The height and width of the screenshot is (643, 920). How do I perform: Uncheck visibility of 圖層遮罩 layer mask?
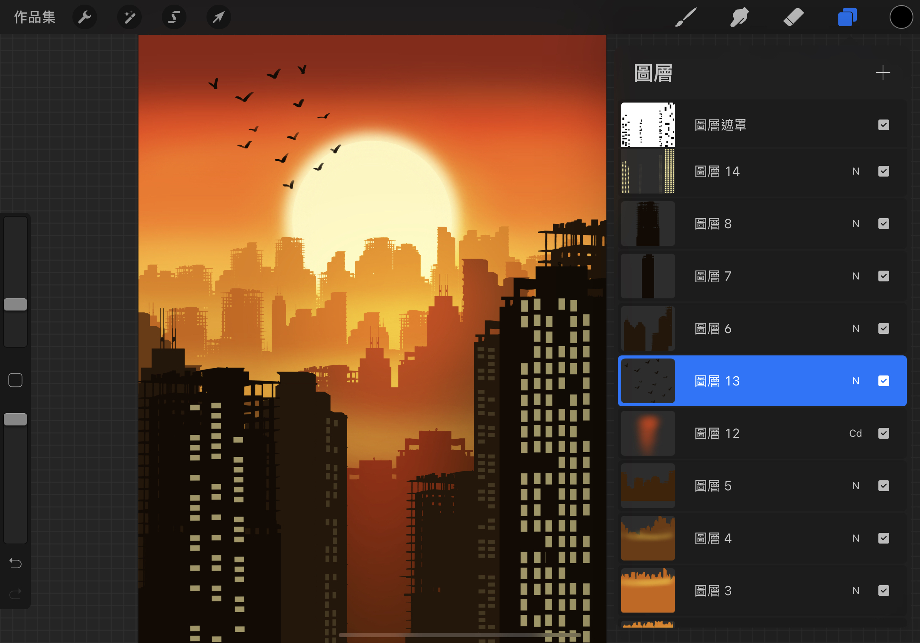click(883, 125)
